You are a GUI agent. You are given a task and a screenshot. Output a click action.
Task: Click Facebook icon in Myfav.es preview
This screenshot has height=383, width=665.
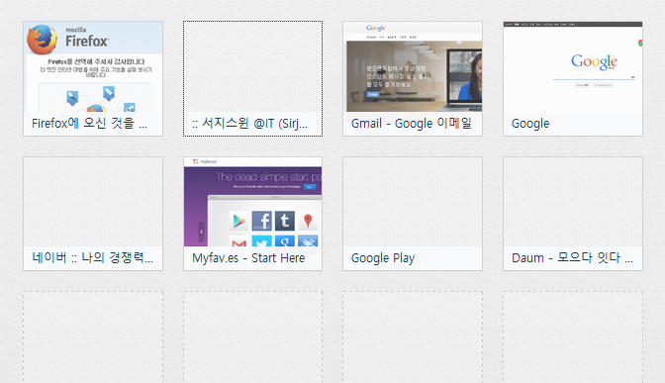[261, 221]
